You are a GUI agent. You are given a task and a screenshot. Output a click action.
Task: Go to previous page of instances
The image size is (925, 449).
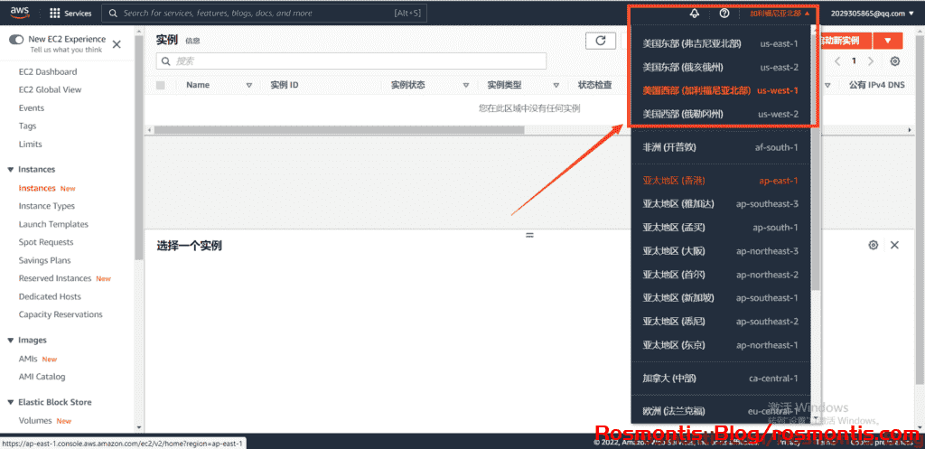pyautogui.click(x=838, y=61)
